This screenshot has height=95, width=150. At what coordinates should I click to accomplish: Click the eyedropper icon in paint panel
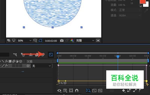click(146, 11)
